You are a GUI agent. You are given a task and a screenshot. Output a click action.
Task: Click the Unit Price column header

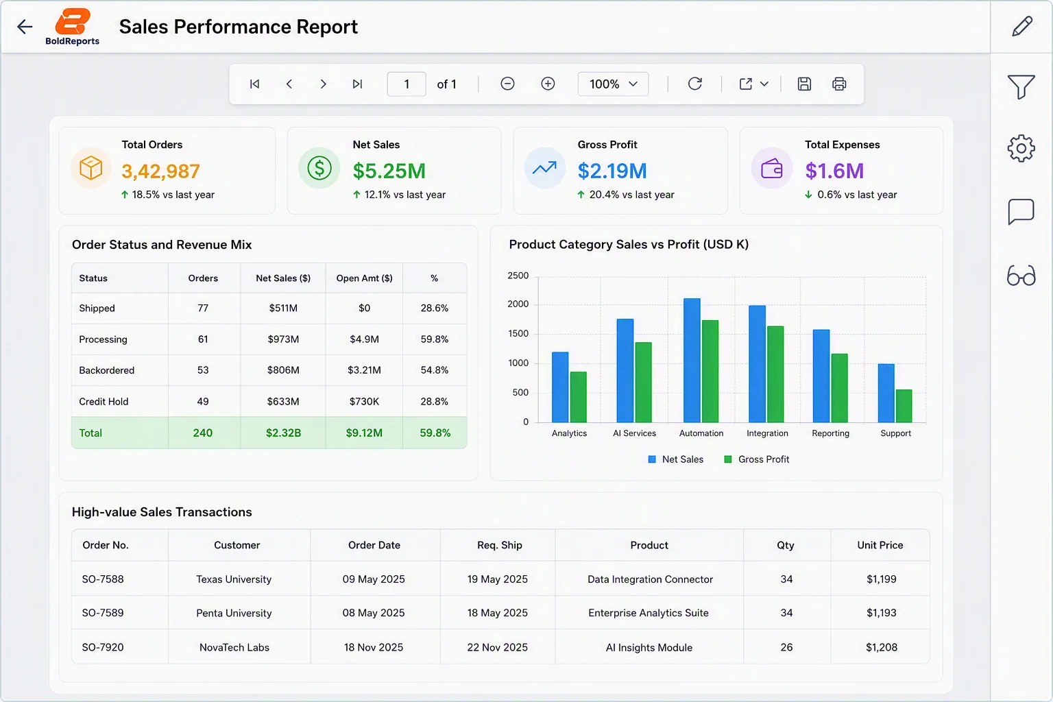[x=880, y=545]
